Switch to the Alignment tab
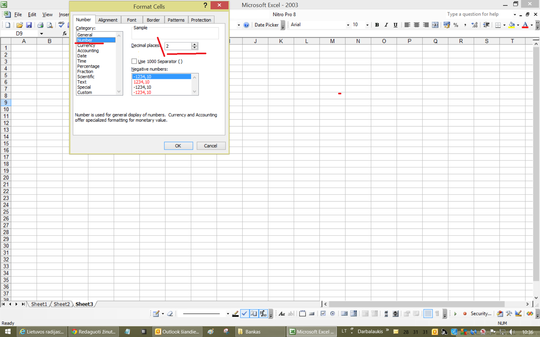Viewport: 540px width, 337px height. 108,20
